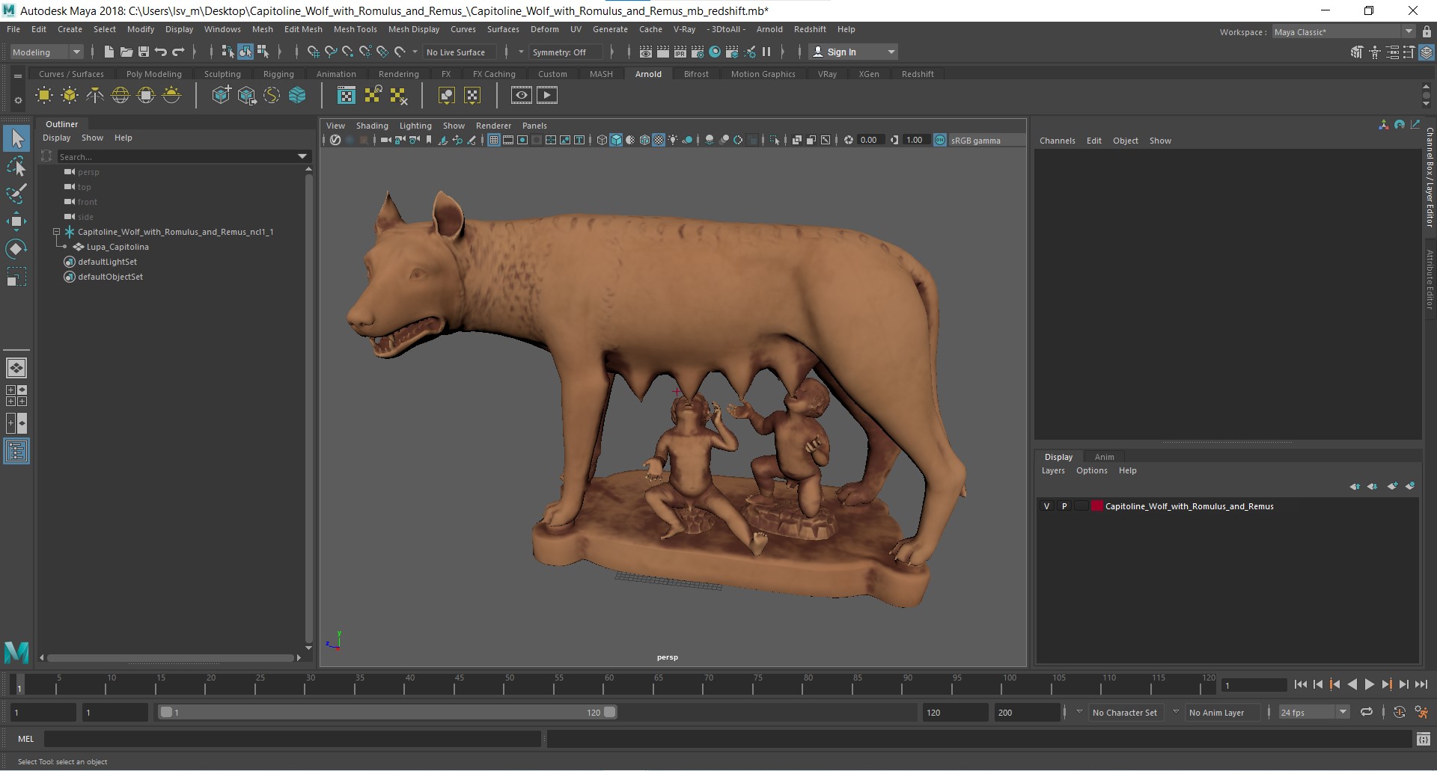Click the Channels menu in Channel Box
The width and height of the screenshot is (1437, 771).
tap(1057, 141)
